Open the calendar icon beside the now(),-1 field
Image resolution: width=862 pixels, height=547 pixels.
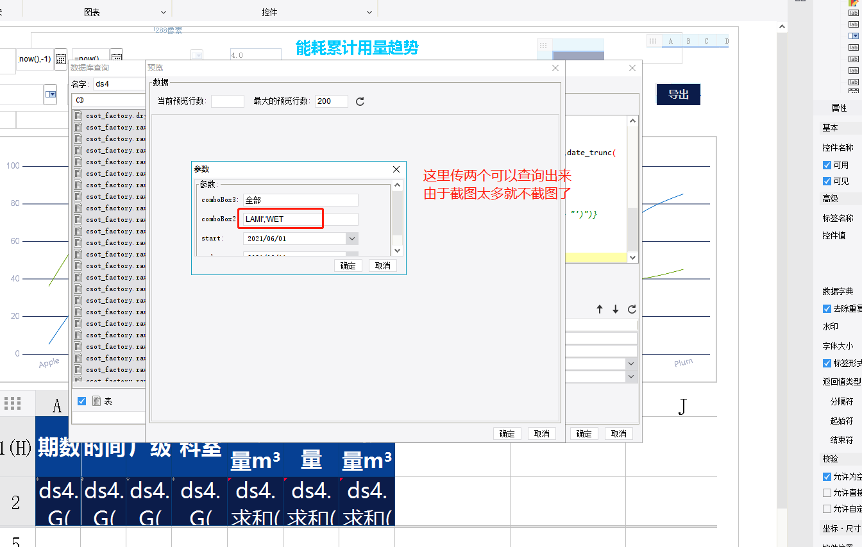click(x=60, y=58)
